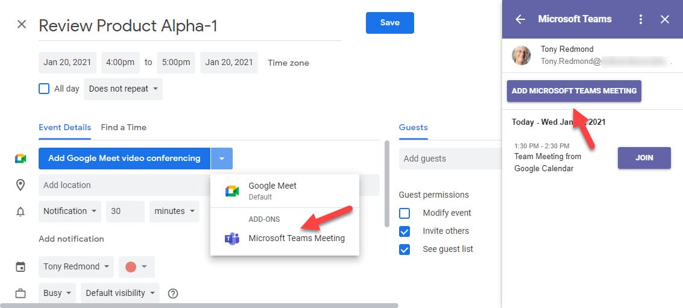Click the Add guests input field
This screenshot has width=683, height=308.
[x=449, y=159]
